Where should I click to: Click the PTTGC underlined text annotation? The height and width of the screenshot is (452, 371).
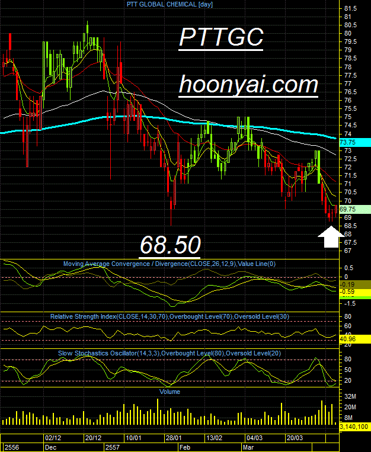click(221, 38)
